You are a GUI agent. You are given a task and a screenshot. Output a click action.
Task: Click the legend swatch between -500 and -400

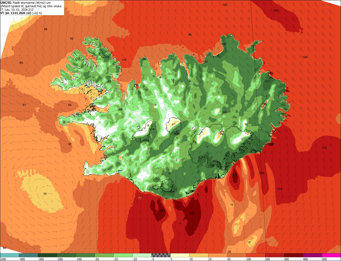9,255
